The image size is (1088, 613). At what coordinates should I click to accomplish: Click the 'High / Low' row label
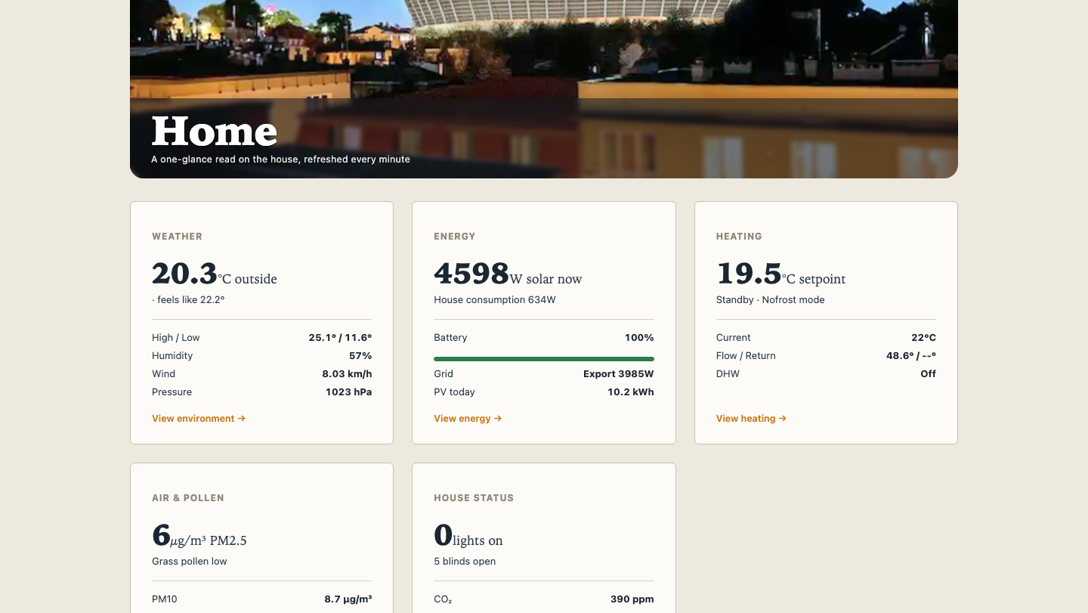176,338
